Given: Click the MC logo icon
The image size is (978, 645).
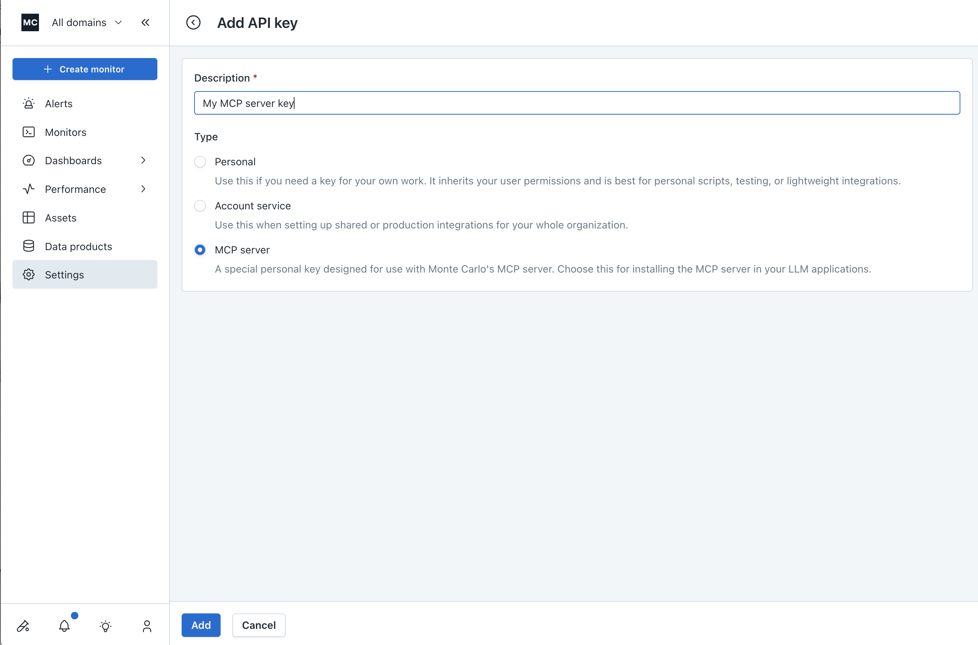Looking at the screenshot, I should [x=30, y=23].
